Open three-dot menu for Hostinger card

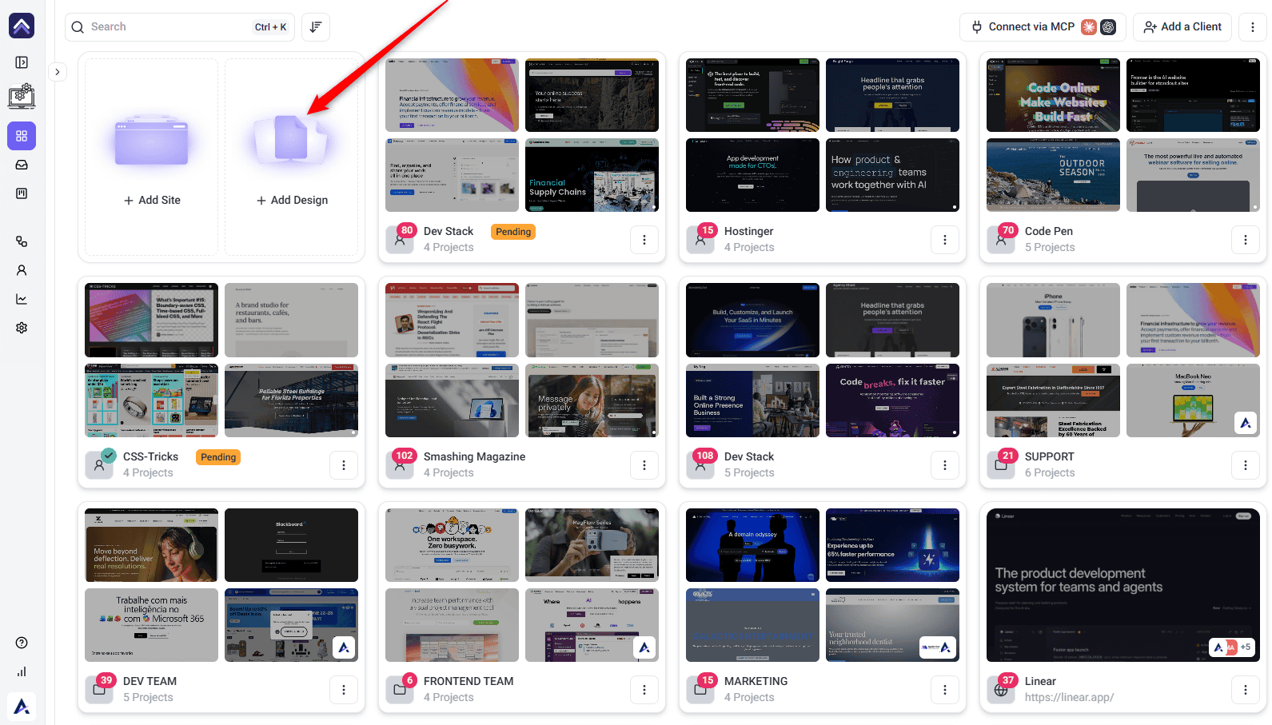pos(945,240)
